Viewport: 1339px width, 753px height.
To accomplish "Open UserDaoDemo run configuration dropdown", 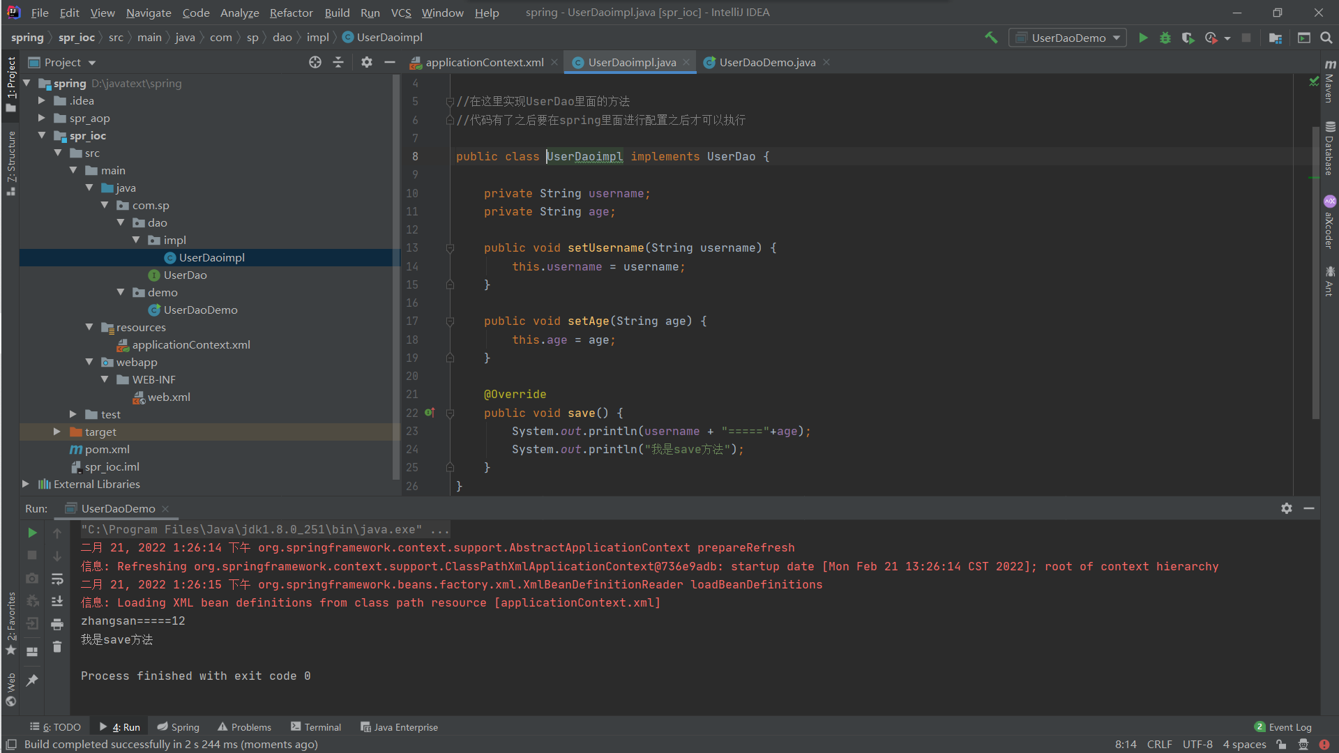I will tap(1068, 38).
